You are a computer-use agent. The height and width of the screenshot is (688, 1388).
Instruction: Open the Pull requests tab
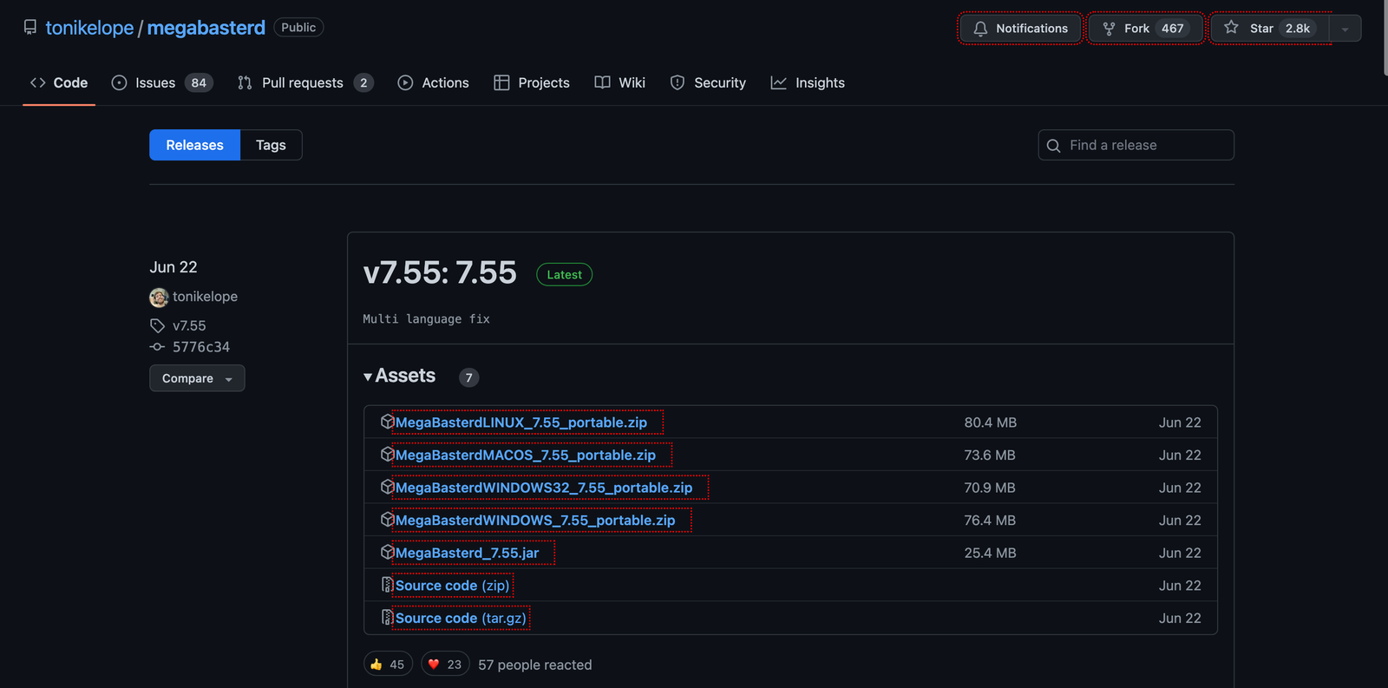[305, 82]
